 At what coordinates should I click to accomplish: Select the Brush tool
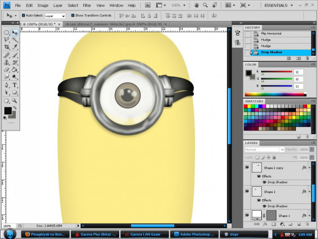tap(15, 55)
